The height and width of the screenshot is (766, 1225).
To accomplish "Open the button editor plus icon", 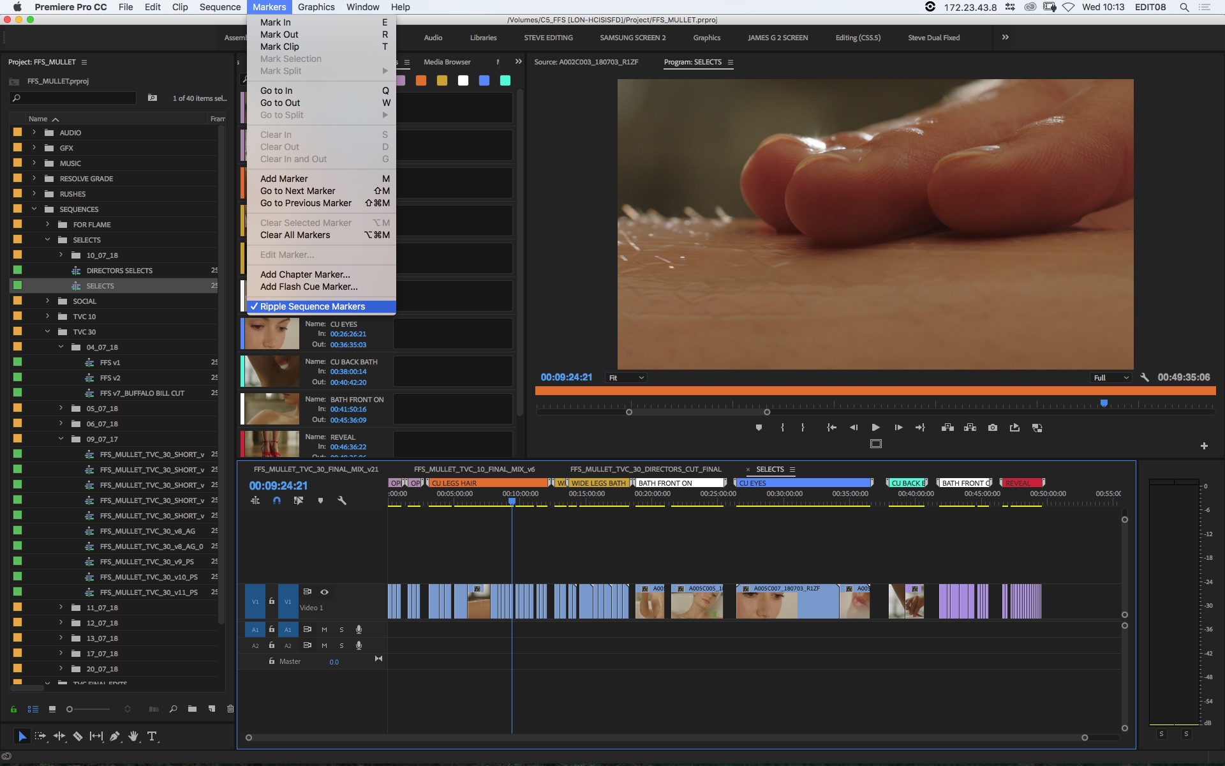I will point(1204,446).
